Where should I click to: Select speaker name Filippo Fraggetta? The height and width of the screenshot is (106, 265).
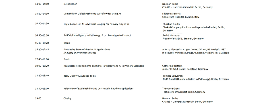[x=171, y=14]
